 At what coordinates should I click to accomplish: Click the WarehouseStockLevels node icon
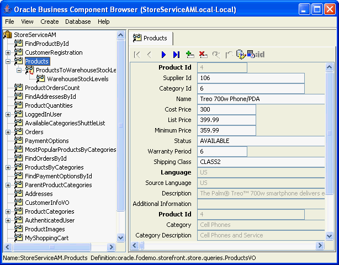pyautogui.click(x=40, y=79)
